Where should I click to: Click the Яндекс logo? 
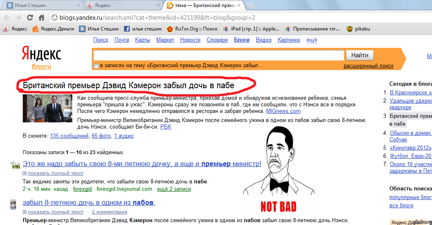click(x=41, y=54)
